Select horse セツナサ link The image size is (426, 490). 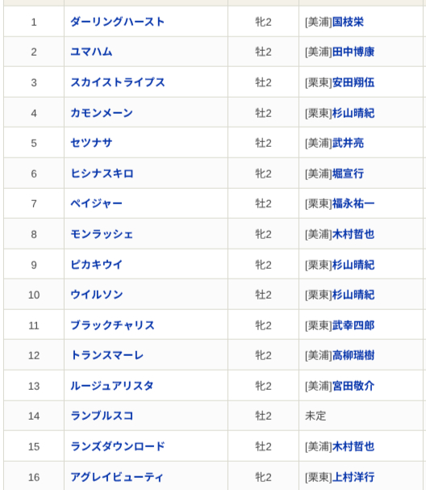(91, 143)
